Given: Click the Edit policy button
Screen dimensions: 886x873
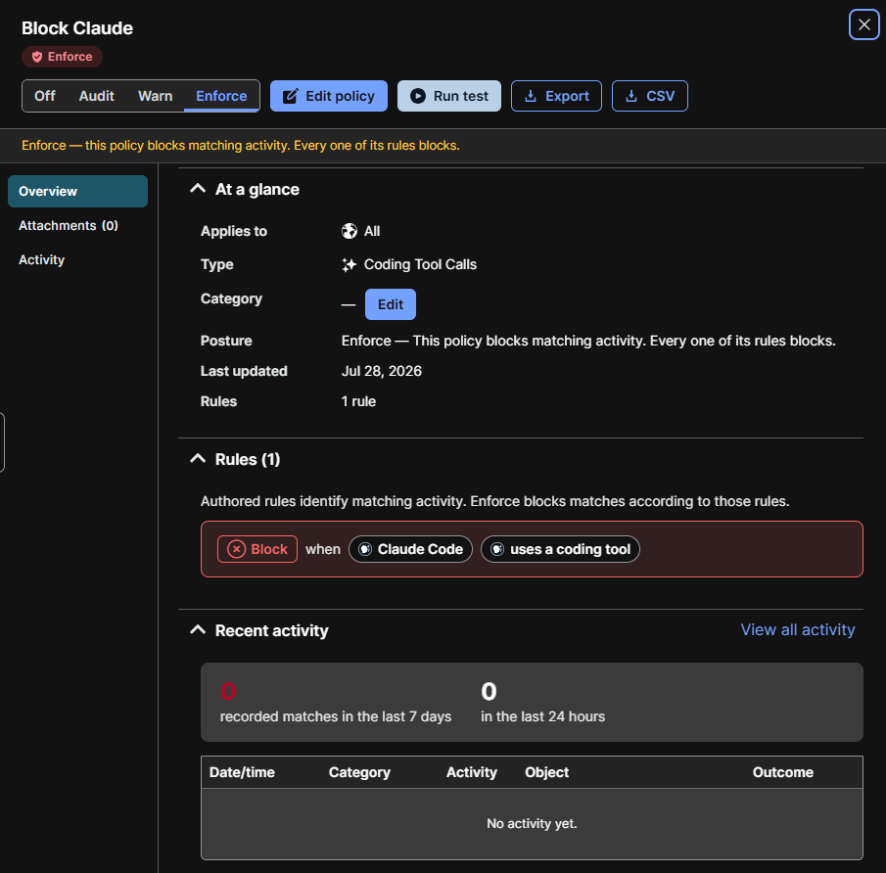Looking at the screenshot, I should click(329, 96).
